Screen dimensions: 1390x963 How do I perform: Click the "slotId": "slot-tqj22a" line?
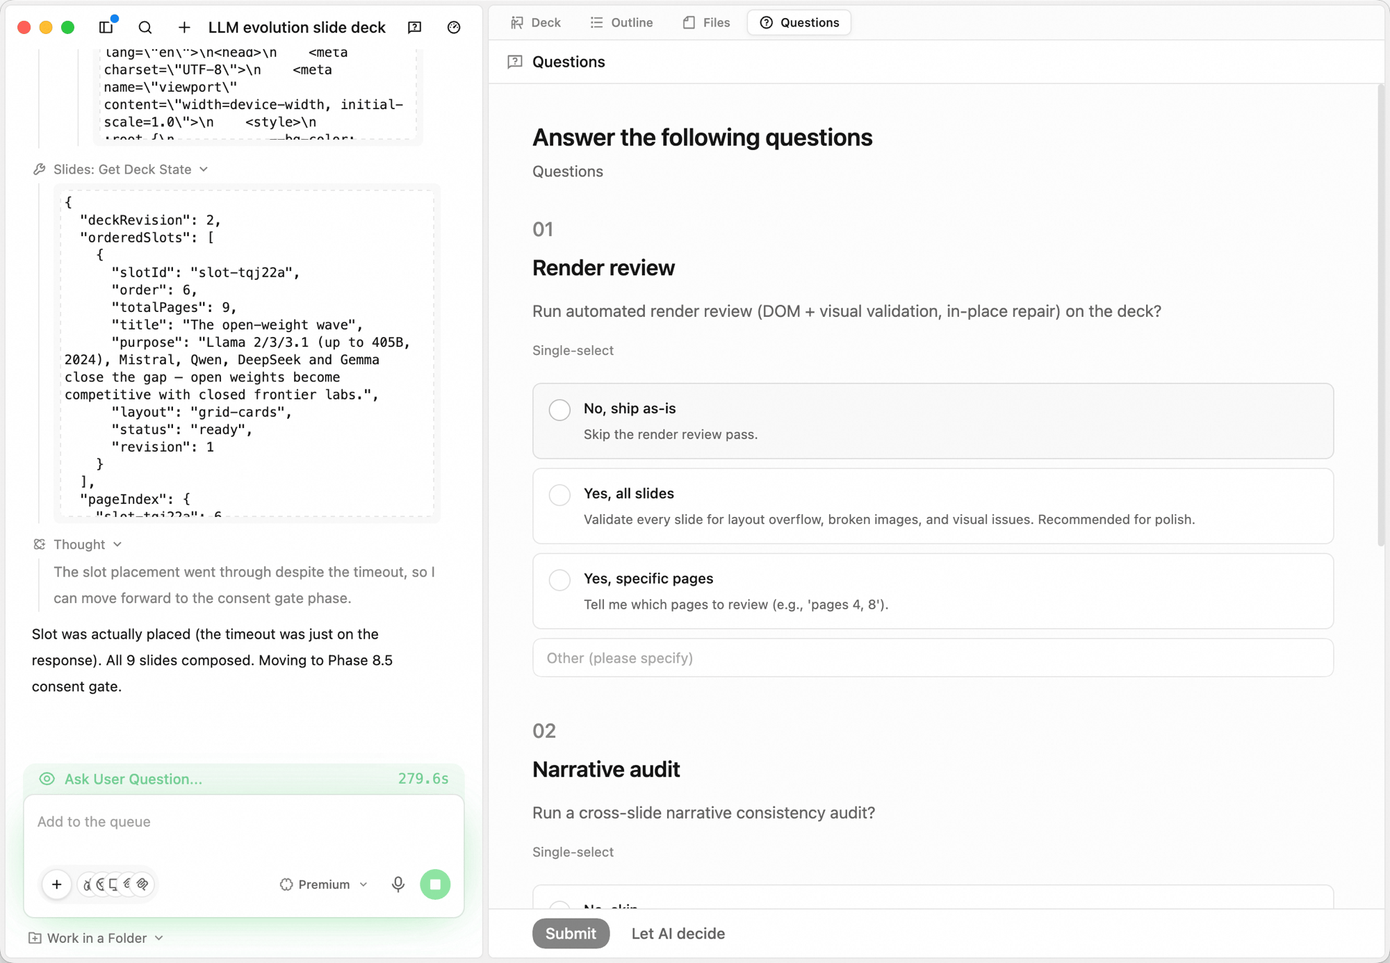(x=205, y=272)
